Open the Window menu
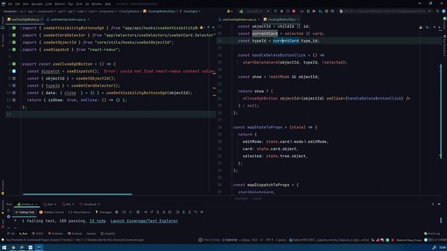This screenshot has height=251, width=447. (96, 4)
